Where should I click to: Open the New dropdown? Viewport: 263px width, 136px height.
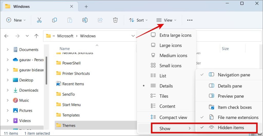pyautogui.click(x=16, y=20)
